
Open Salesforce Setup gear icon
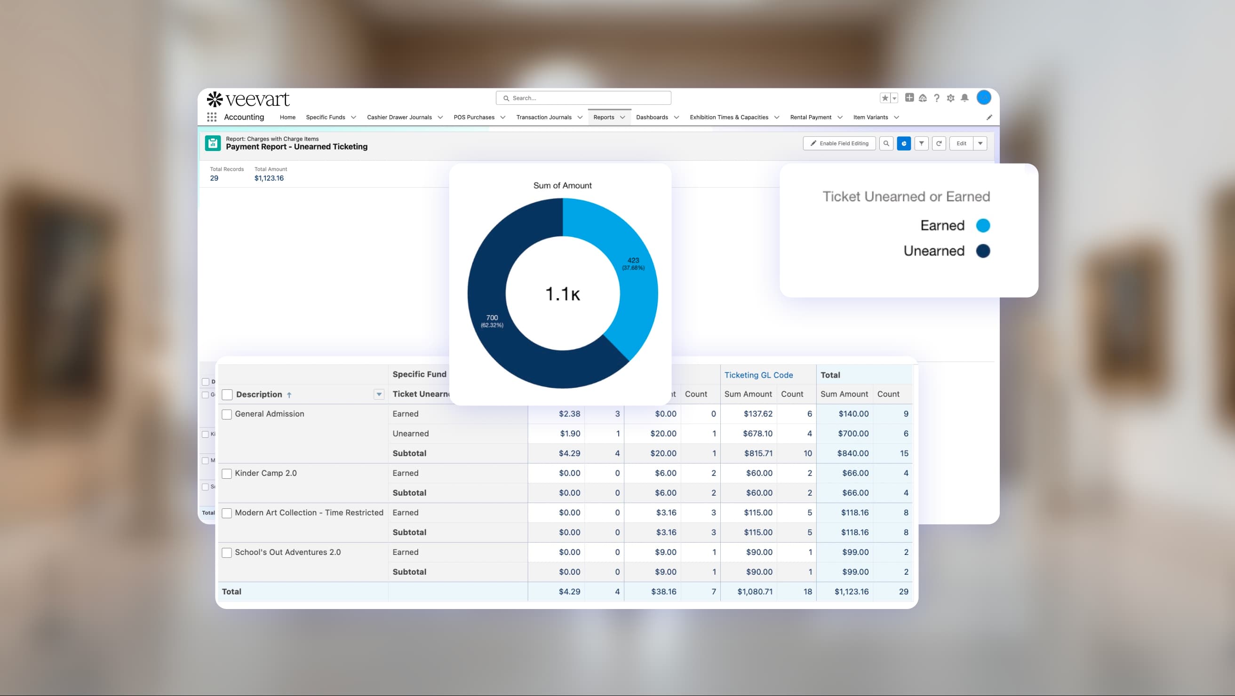click(950, 98)
